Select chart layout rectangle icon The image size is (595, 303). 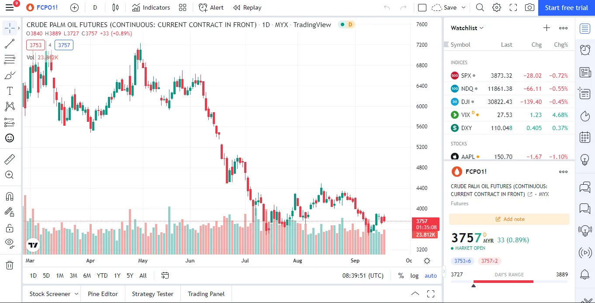click(x=422, y=7)
